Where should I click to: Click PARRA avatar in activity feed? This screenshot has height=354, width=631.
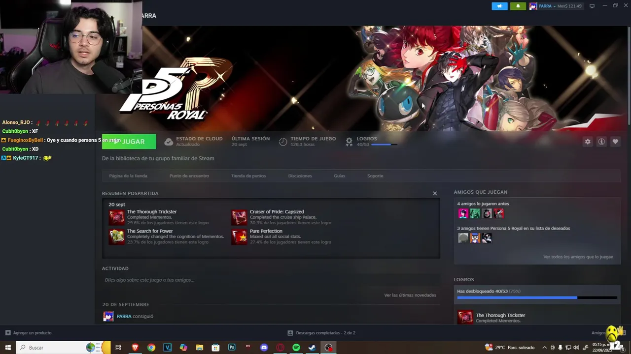click(108, 316)
